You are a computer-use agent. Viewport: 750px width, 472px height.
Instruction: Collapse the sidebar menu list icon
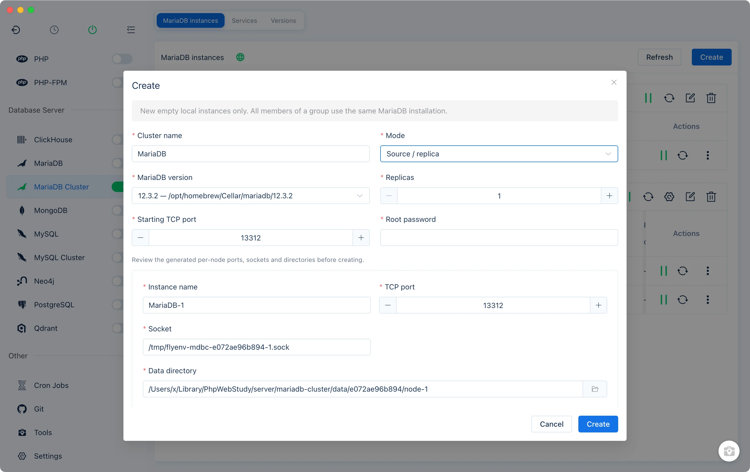coord(131,30)
